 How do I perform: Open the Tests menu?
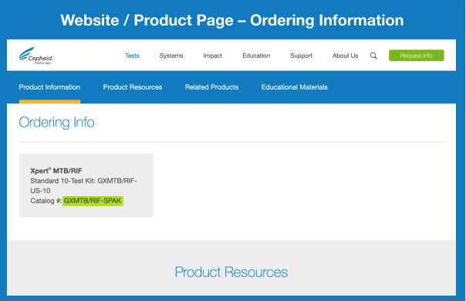[132, 56]
